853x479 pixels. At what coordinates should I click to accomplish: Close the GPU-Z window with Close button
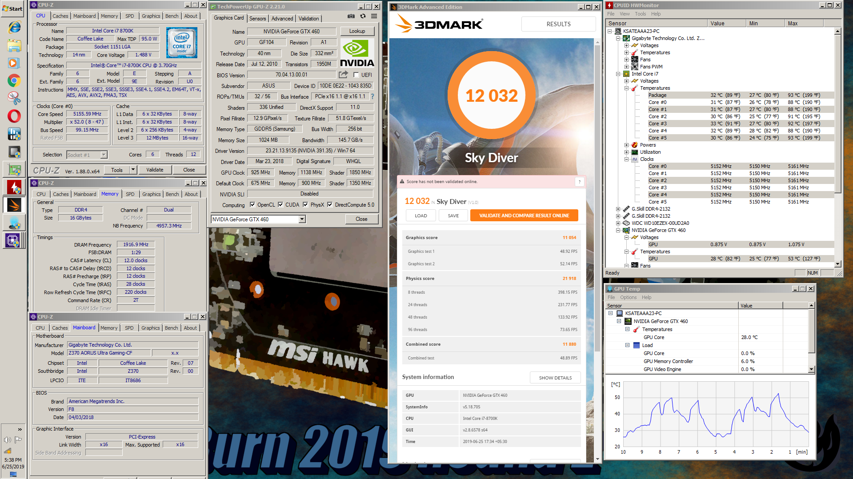pyautogui.click(x=361, y=219)
